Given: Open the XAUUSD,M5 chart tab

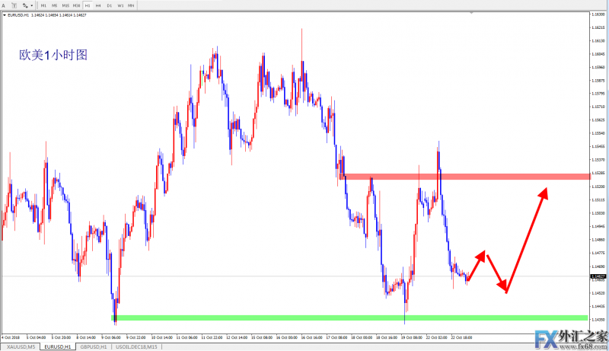Looking at the screenshot, I should [21, 346].
